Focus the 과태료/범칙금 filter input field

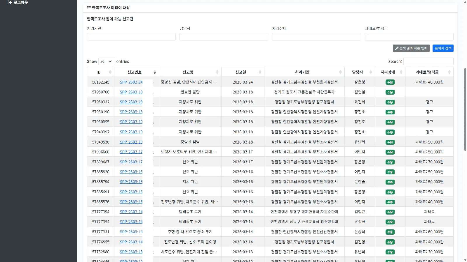tap(409, 37)
